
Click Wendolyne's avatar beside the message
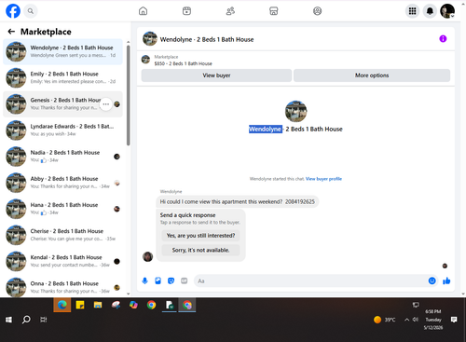pyautogui.click(x=147, y=256)
